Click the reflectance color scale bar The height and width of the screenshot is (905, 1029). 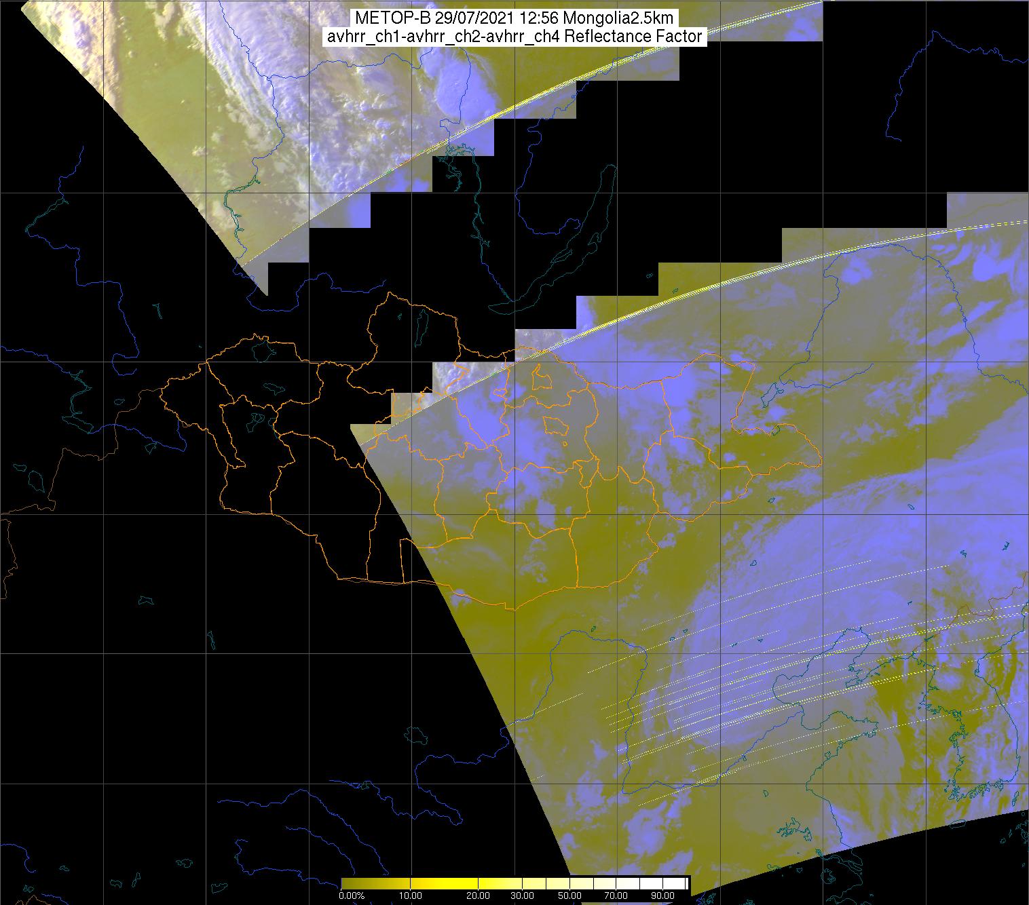point(514,883)
